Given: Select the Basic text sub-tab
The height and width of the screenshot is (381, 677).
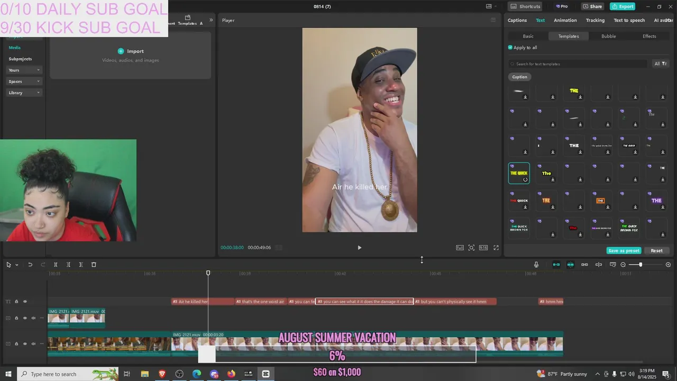Looking at the screenshot, I should click(528, 36).
